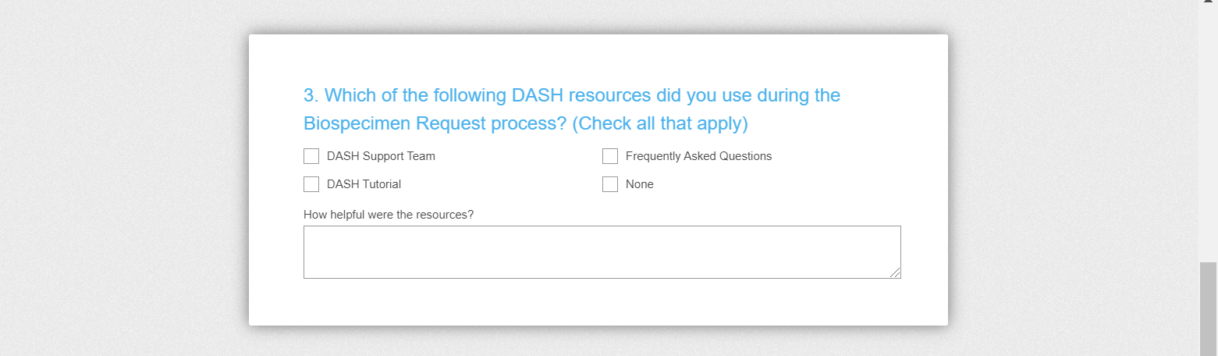
Task: Click the word 'DASH' in question heading
Action: pyautogui.click(x=538, y=95)
